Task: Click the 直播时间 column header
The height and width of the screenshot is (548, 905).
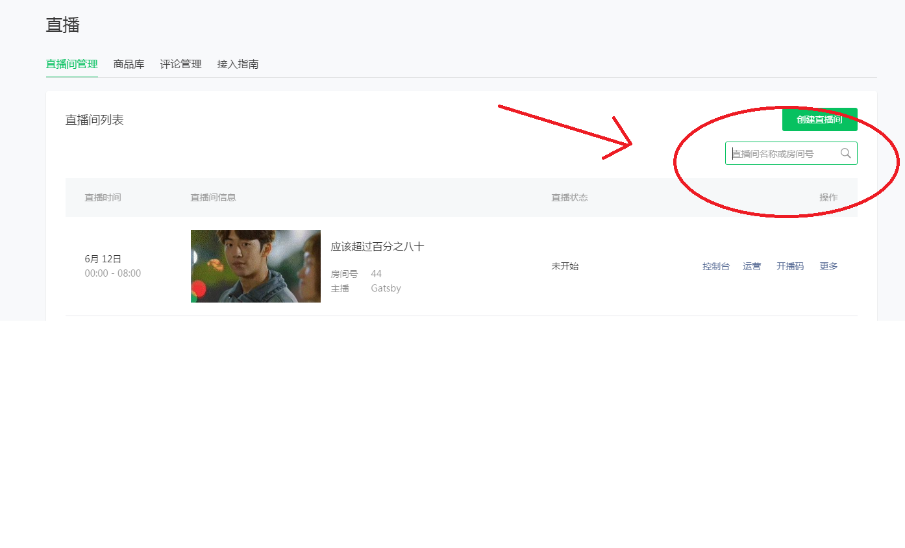Action: (x=103, y=197)
